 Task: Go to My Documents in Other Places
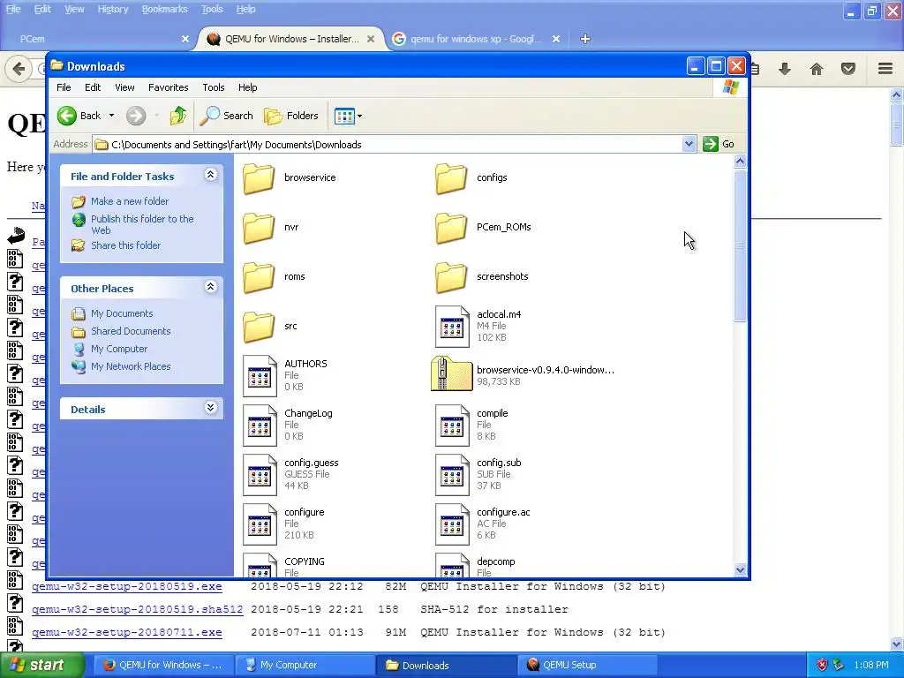(122, 313)
